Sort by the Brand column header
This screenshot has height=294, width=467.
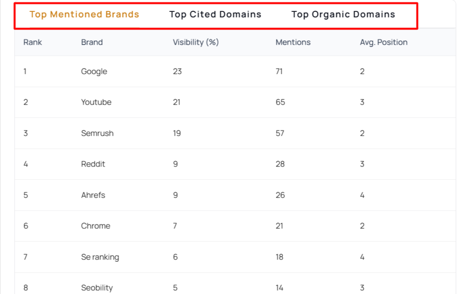[x=92, y=42]
